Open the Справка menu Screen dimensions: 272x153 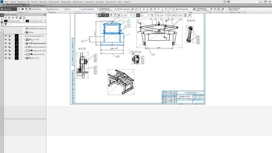tap(127, 2)
